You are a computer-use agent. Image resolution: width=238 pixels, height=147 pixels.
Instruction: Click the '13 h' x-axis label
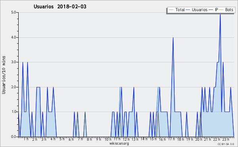(x=135, y=139)
